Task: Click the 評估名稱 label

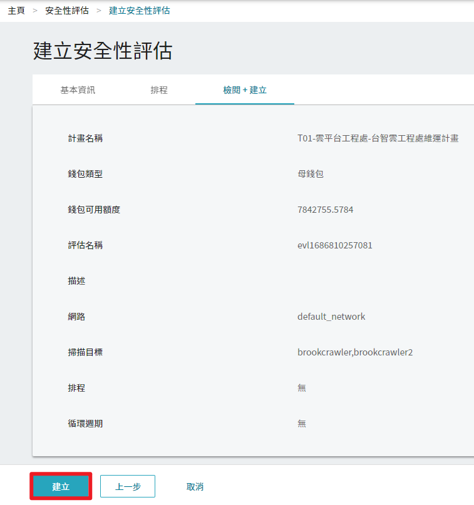Action: (x=85, y=245)
